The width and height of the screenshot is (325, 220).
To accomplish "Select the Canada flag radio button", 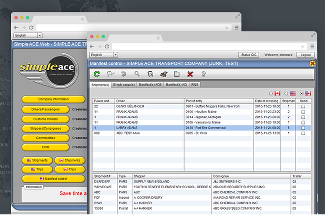I will pos(271,94).
